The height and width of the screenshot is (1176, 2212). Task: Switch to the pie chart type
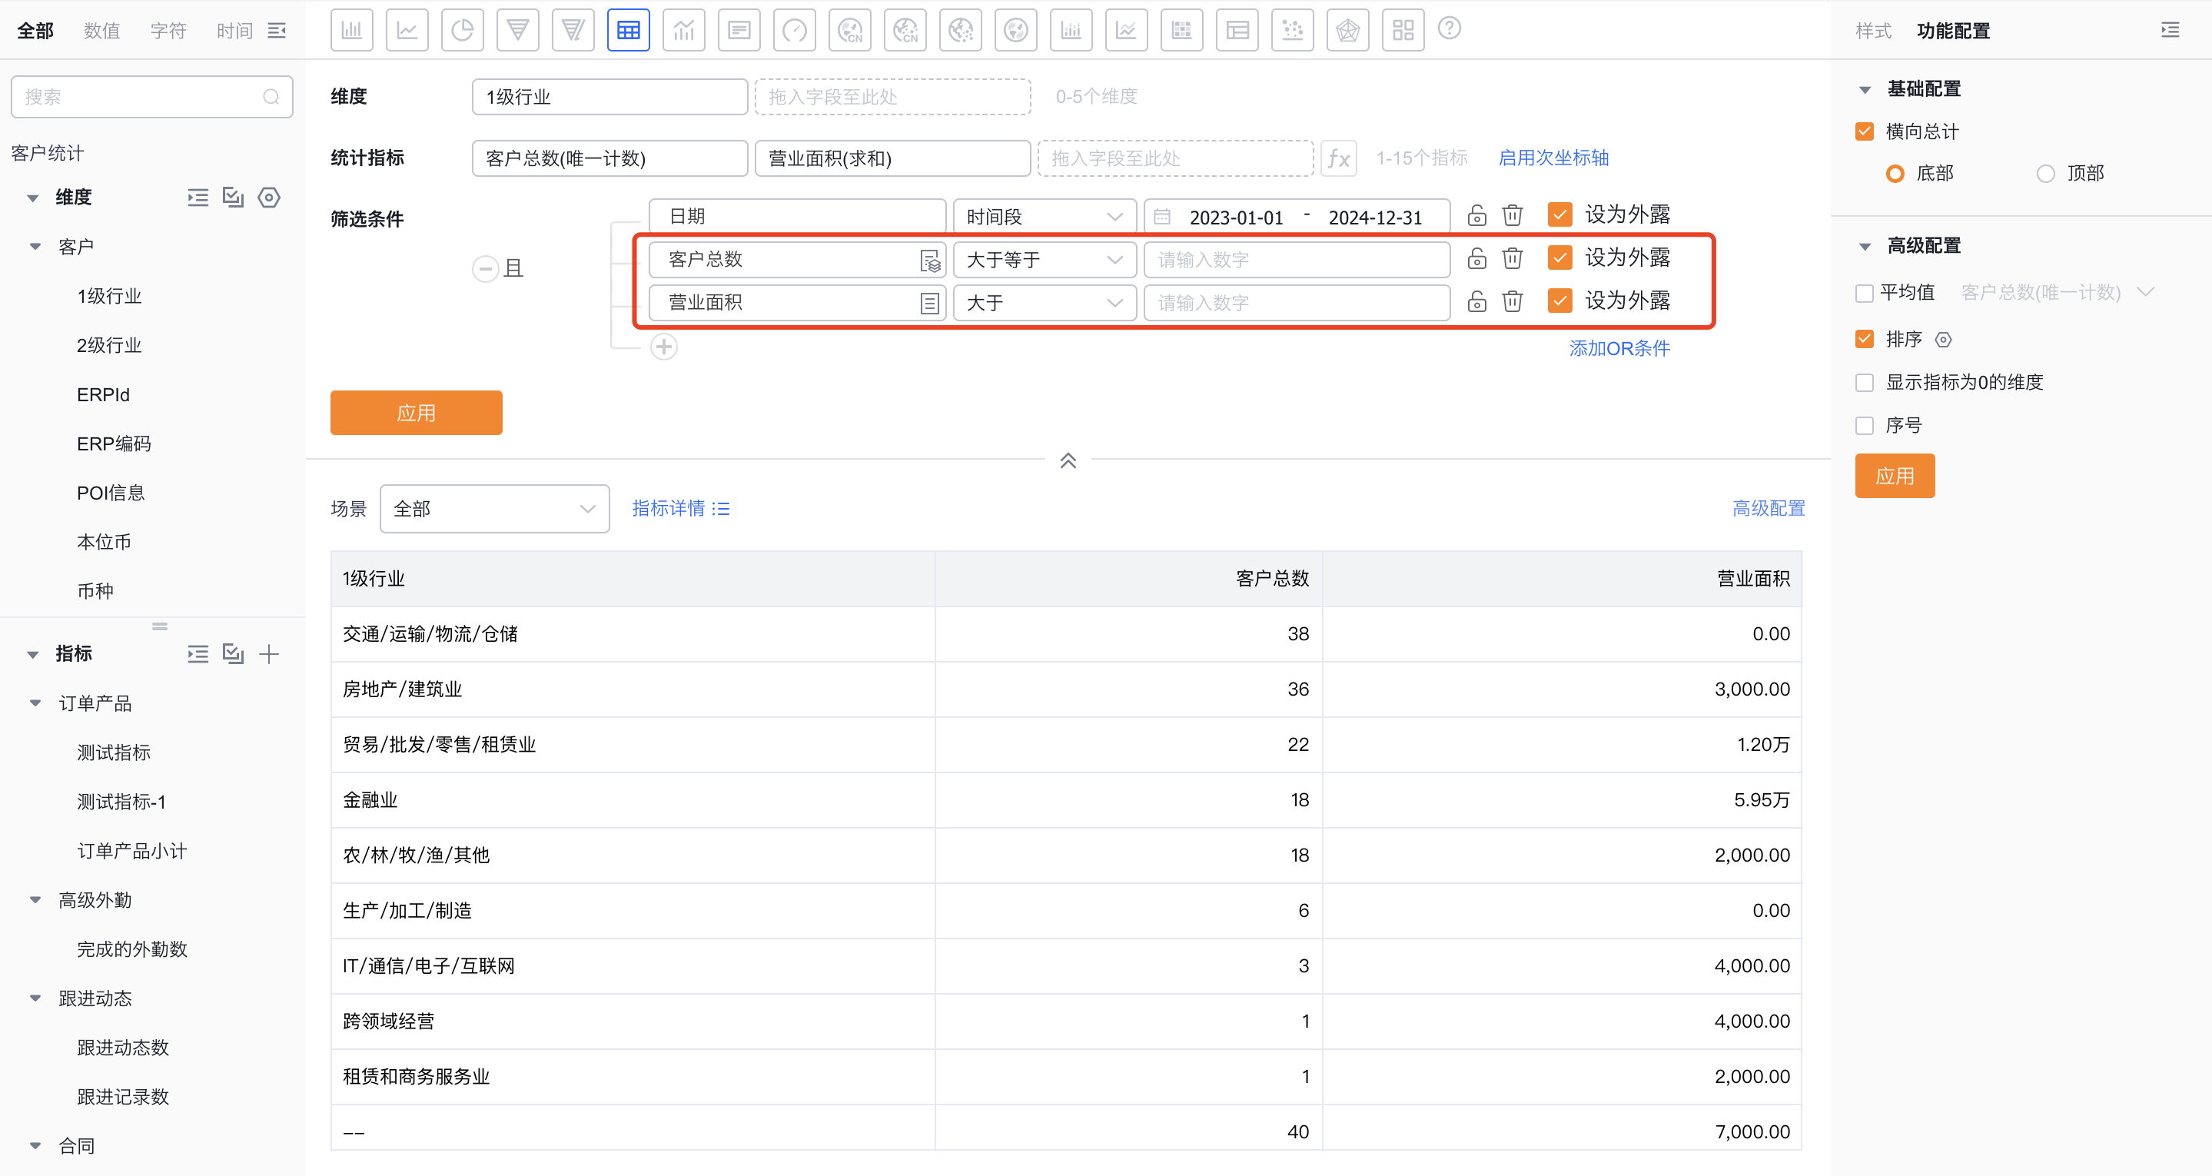point(463,29)
